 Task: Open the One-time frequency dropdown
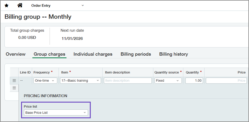coord(45,81)
